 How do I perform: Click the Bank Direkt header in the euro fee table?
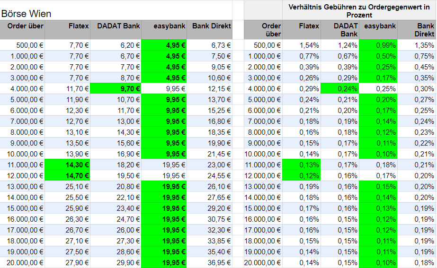click(209, 29)
